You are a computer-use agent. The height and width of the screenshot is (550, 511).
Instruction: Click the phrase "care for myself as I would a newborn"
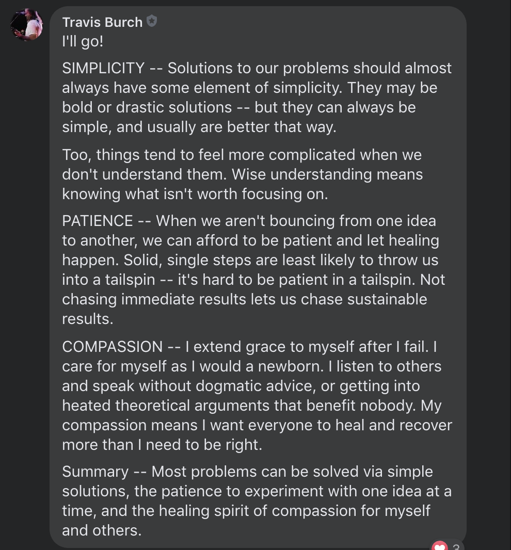pos(192,366)
